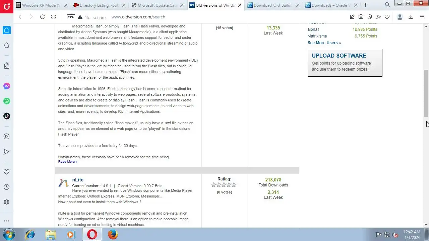This screenshot has width=429, height=241.
Task: Open Windows Explorer from taskbar
Action: 51,235
